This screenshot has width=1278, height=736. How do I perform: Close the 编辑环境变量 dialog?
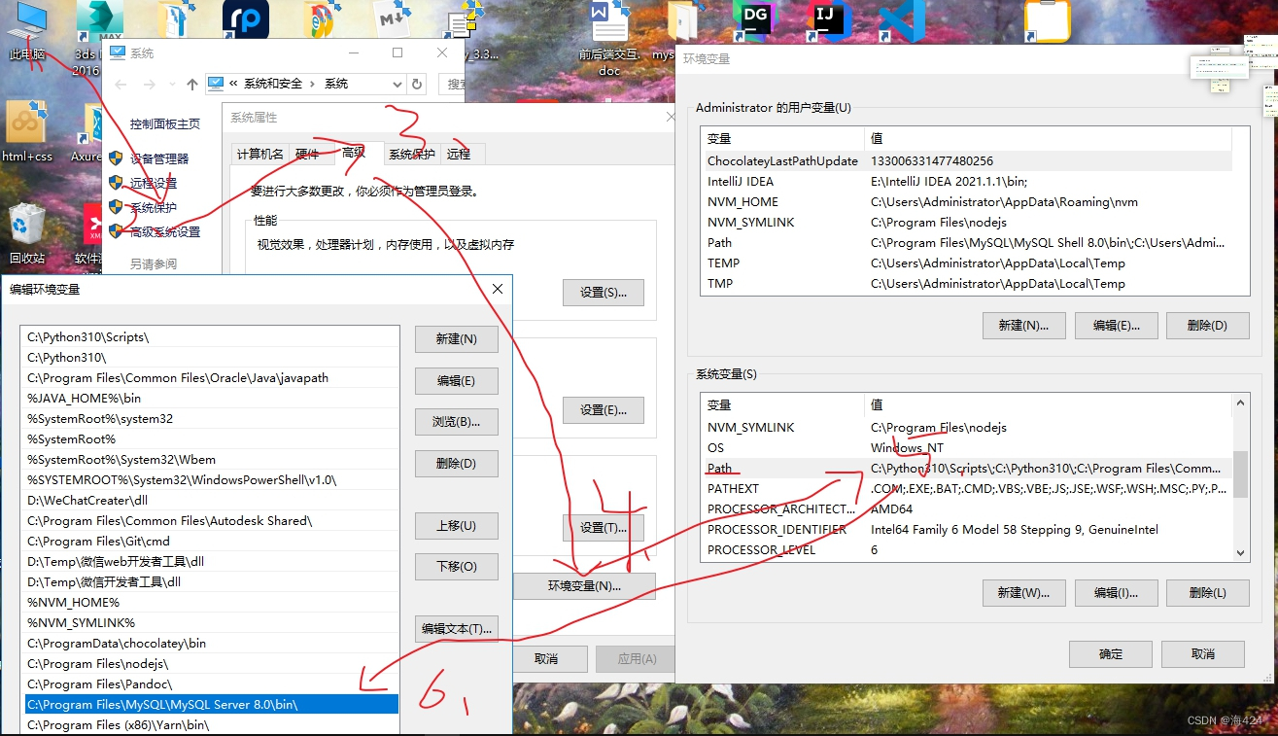point(497,289)
